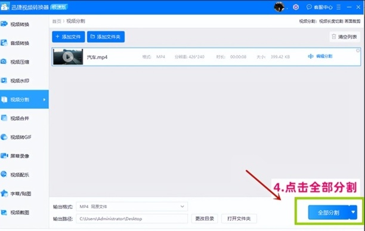Open the 输出格式 MP4 dropdown

(x=132, y=207)
